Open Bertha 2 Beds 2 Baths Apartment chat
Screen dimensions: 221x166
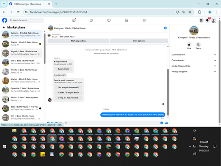[22, 99]
